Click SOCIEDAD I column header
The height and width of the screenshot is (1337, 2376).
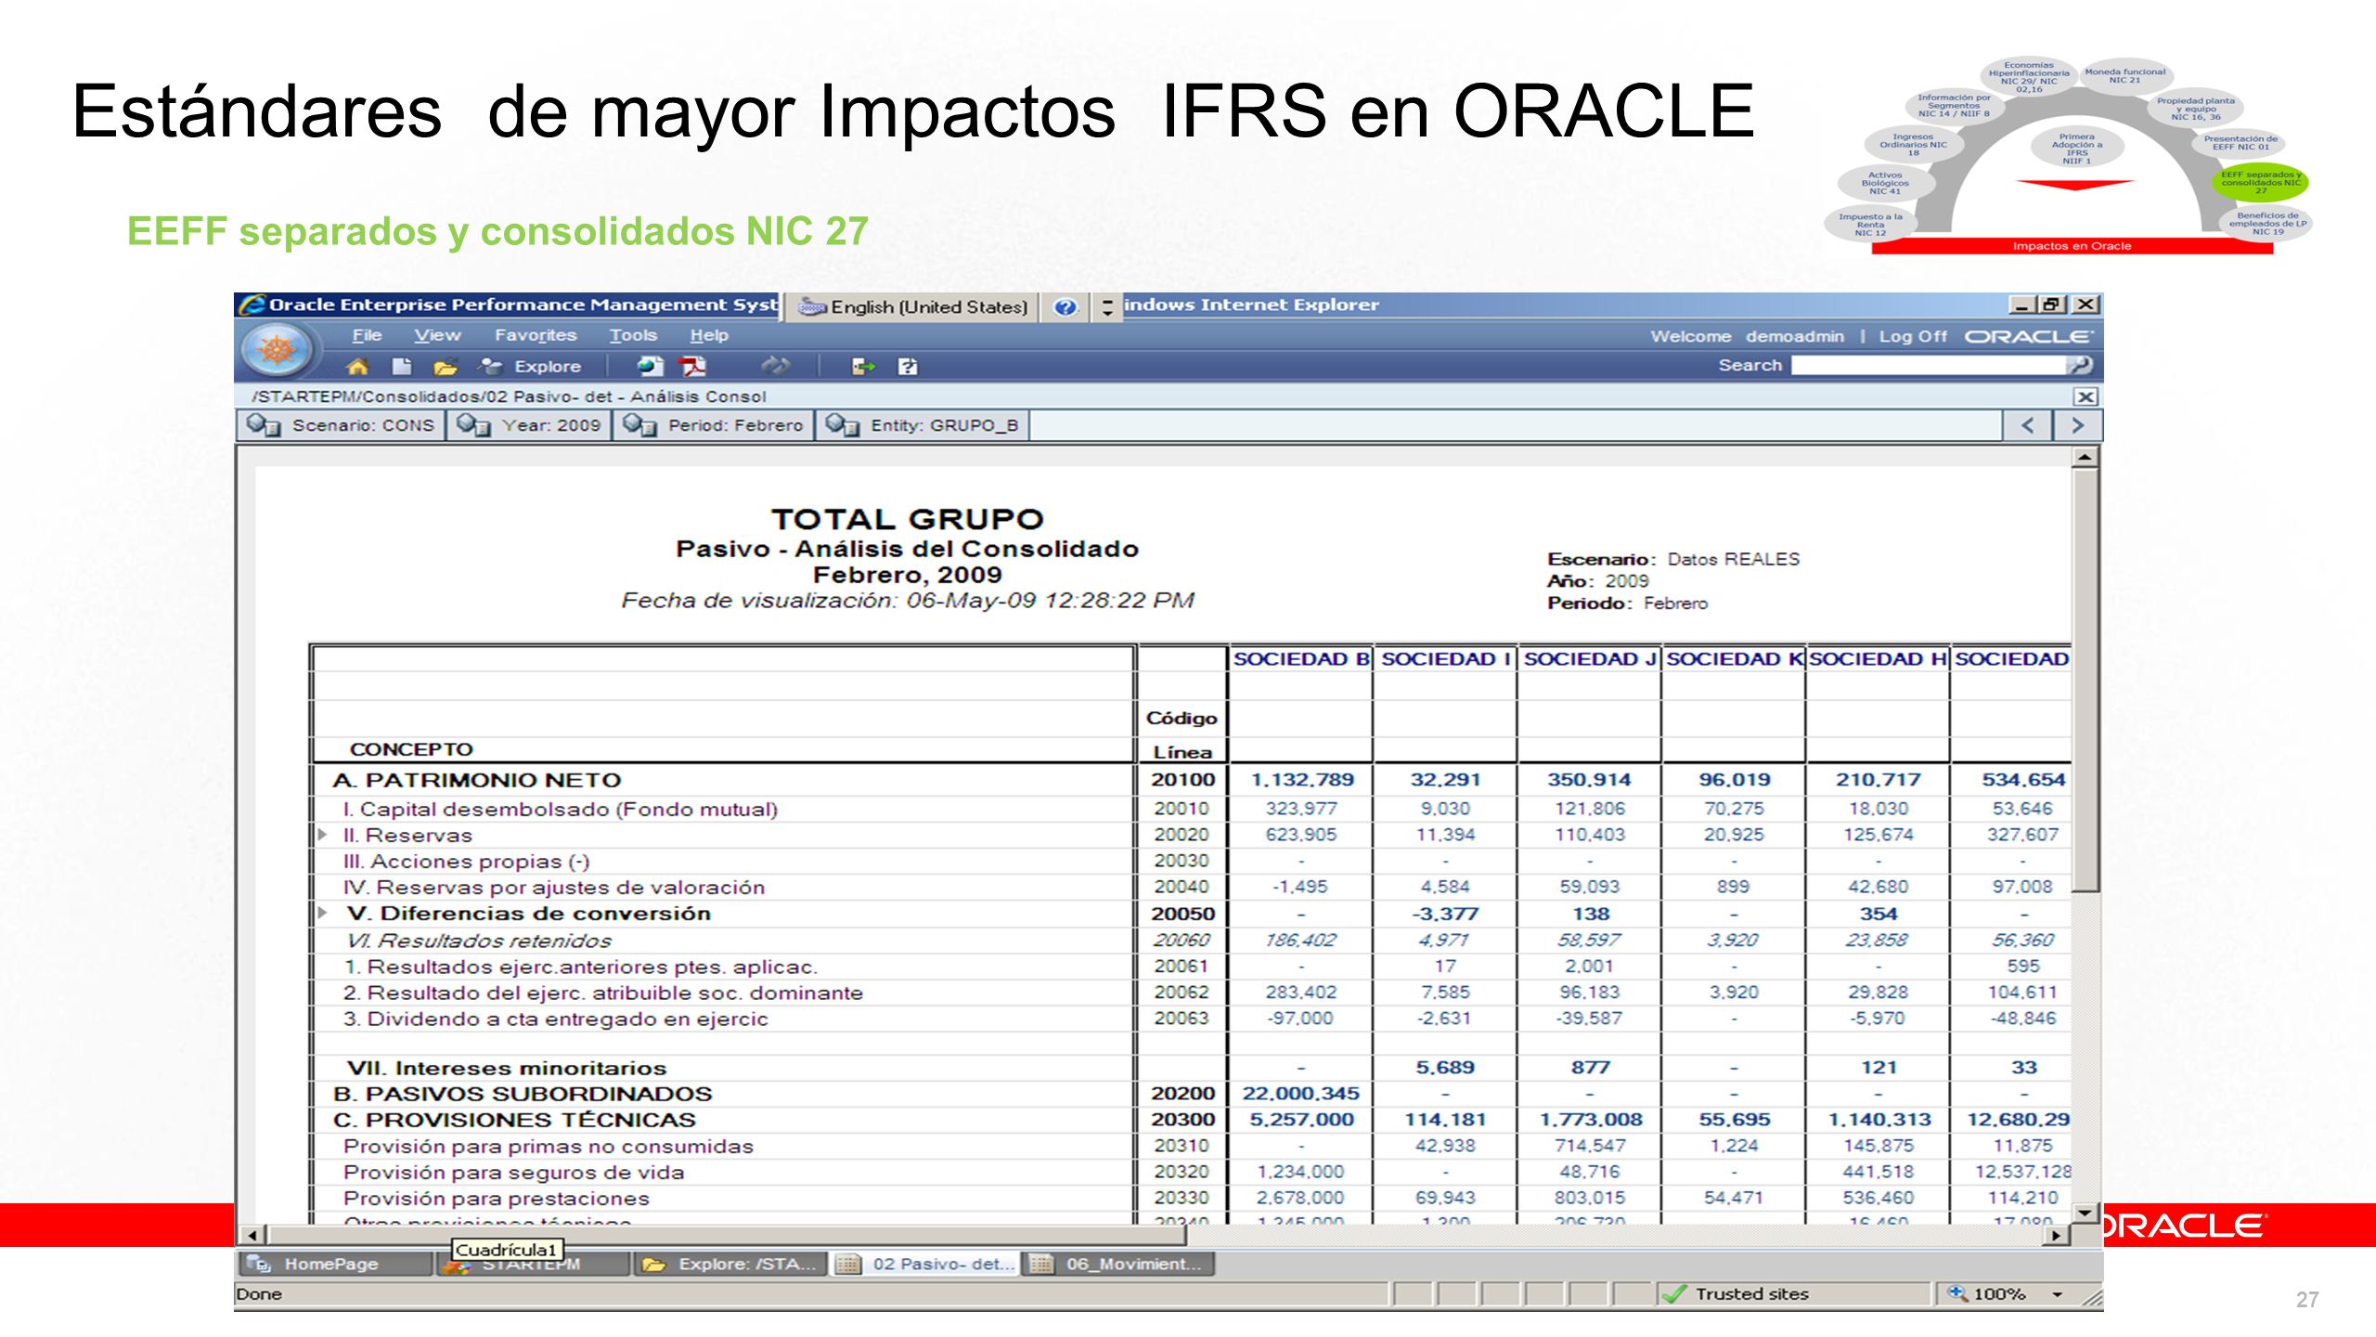click(x=1446, y=659)
